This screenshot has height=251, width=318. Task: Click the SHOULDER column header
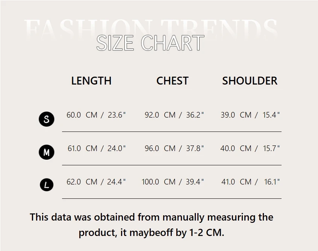250,81
